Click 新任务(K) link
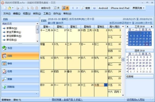The image size is (155, 102). click(12, 40)
